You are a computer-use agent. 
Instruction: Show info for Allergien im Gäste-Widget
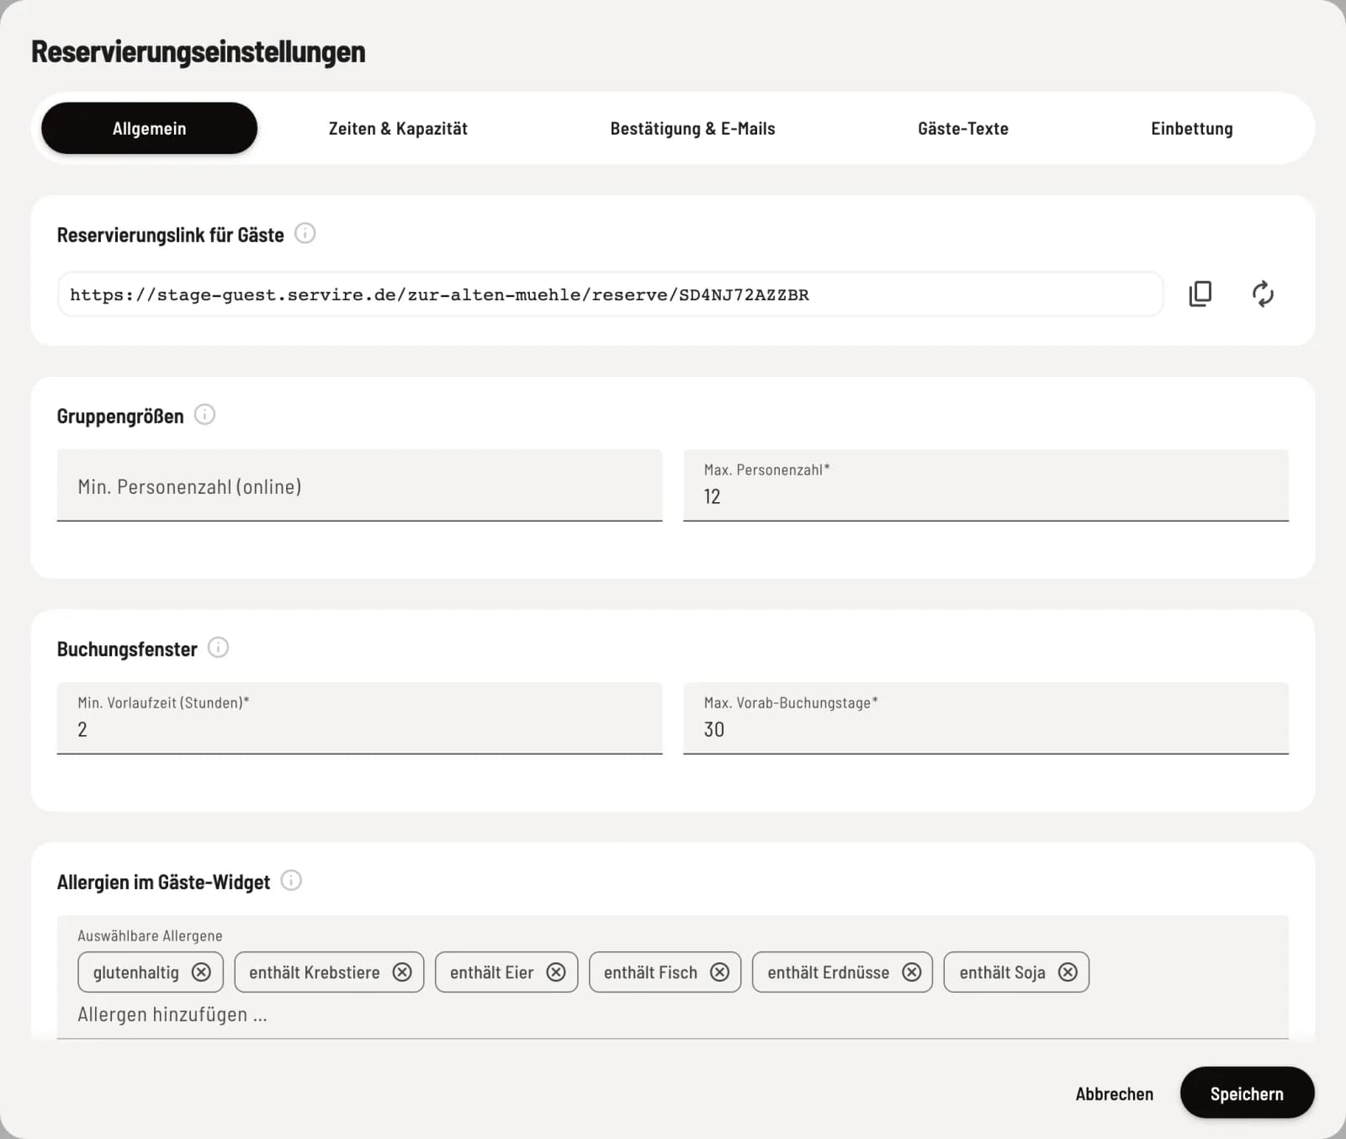[x=291, y=880]
